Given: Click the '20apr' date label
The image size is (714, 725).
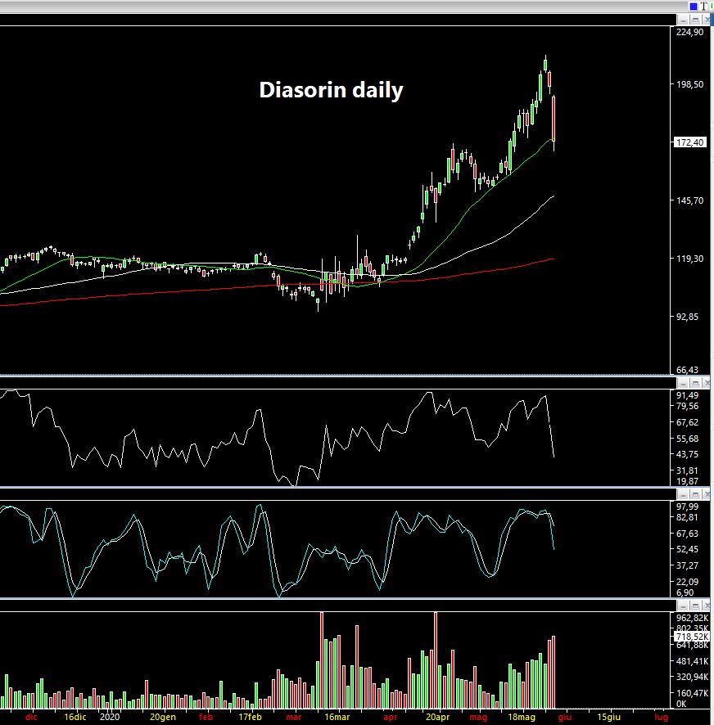Looking at the screenshot, I should coord(438,717).
